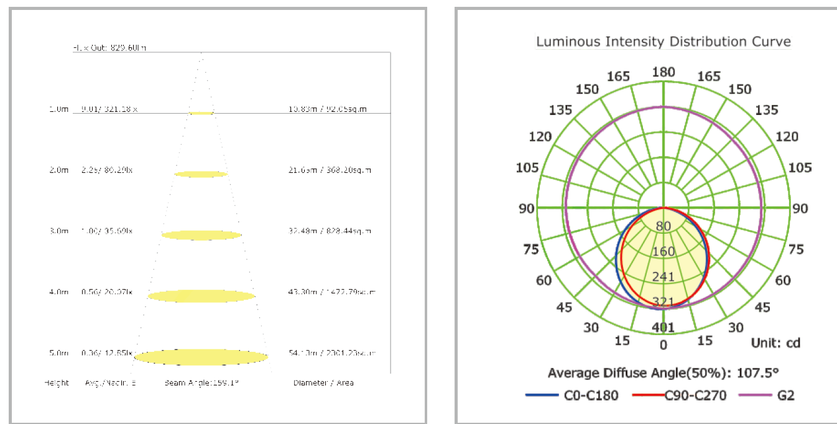837x424 pixels.
Task: Click the yellow beam ellipse at 5.0m height
Action: click(201, 357)
